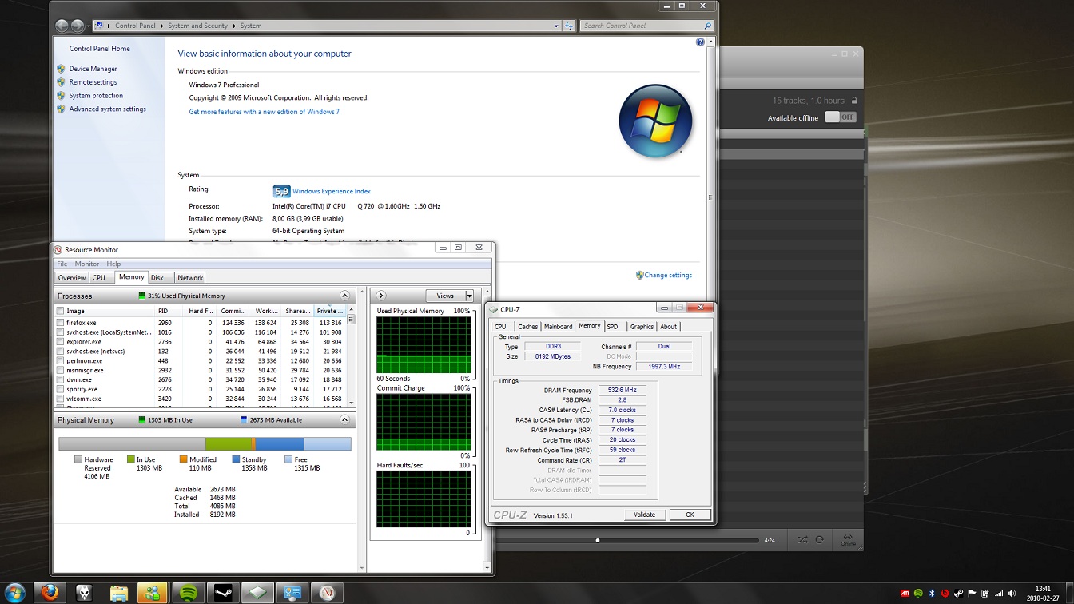
Task: Click Change settings link
Action: [x=668, y=276]
